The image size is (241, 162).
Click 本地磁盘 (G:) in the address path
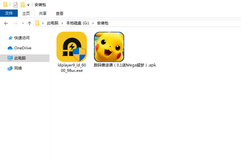click(77, 23)
